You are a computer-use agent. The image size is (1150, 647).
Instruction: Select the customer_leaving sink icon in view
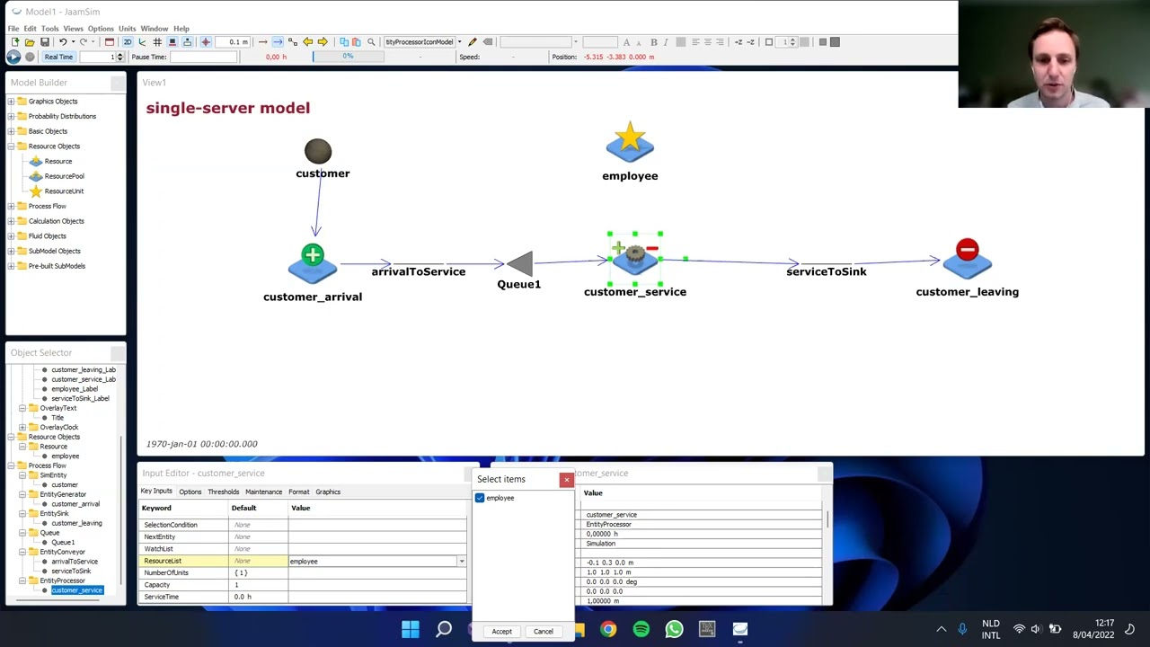pyautogui.click(x=968, y=257)
